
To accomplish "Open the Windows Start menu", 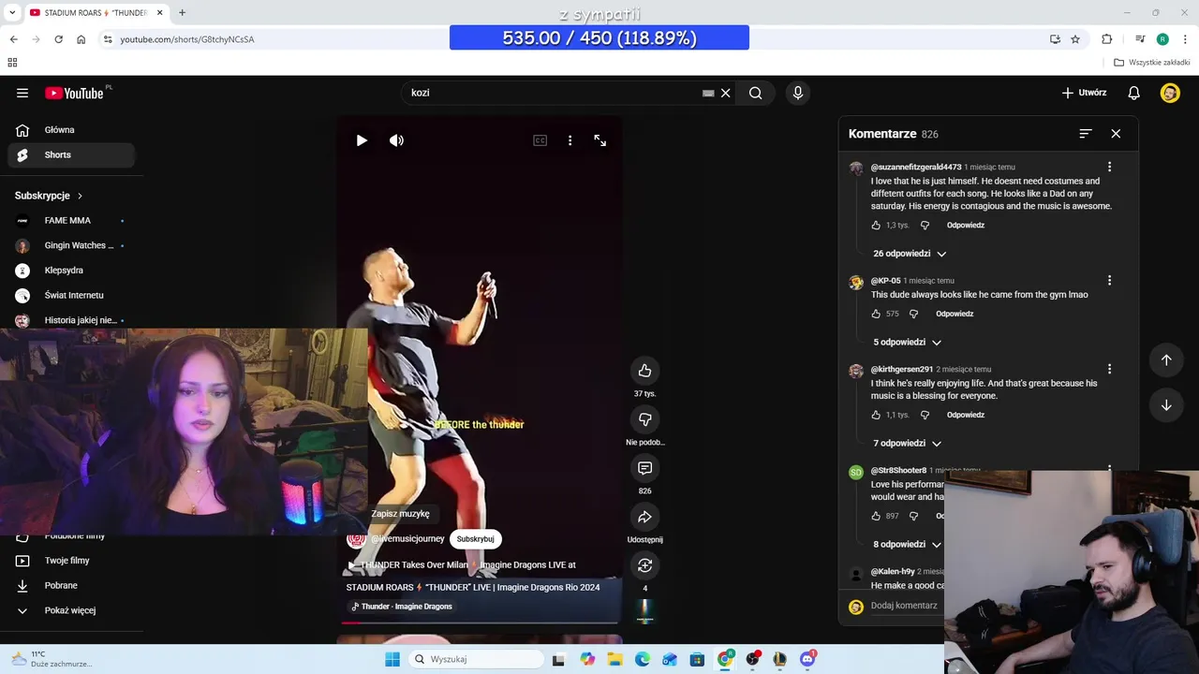I will 392,659.
